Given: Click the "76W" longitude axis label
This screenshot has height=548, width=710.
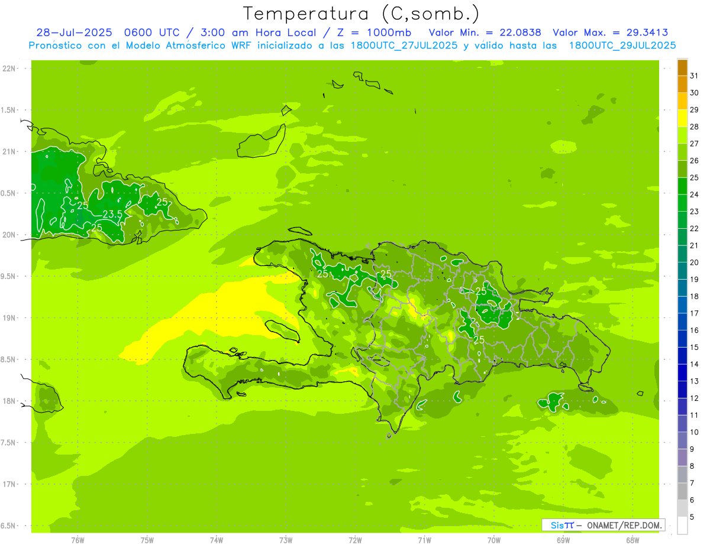Looking at the screenshot, I should (78, 540).
